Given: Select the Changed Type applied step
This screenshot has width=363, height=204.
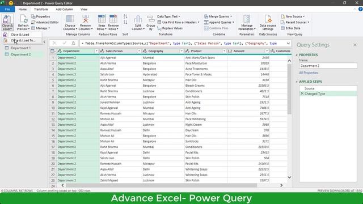Looking at the screenshot, I should pos(328,93).
